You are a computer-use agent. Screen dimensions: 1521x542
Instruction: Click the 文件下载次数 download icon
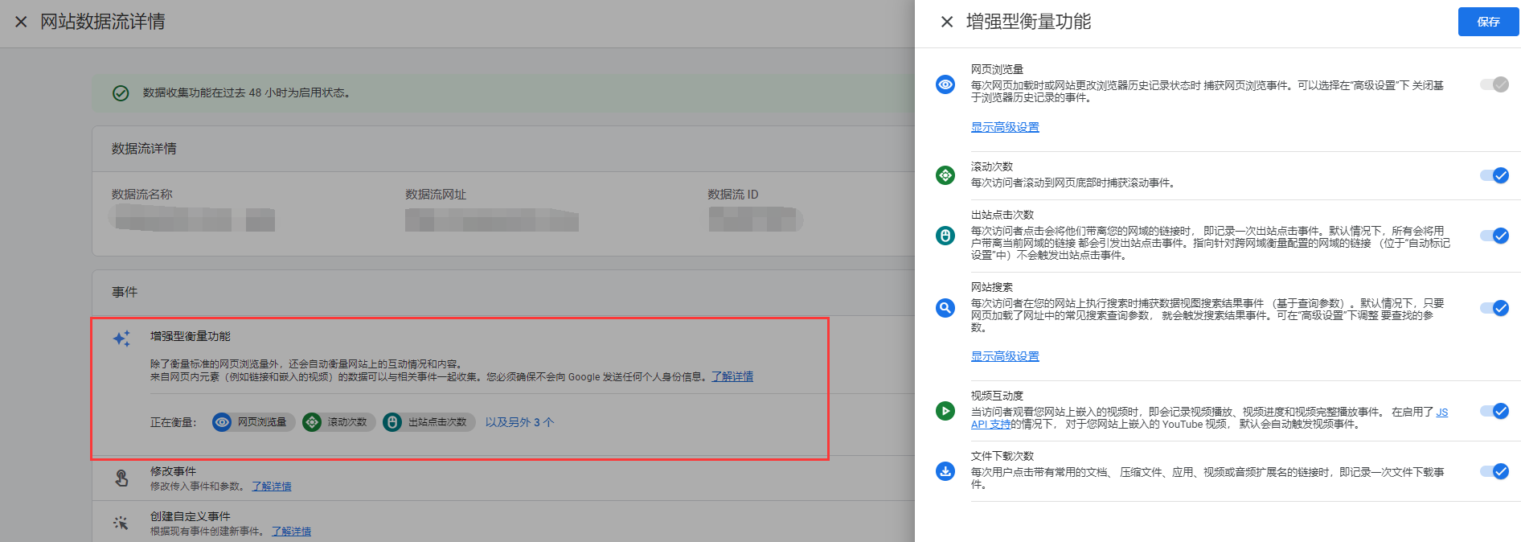[945, 471]
